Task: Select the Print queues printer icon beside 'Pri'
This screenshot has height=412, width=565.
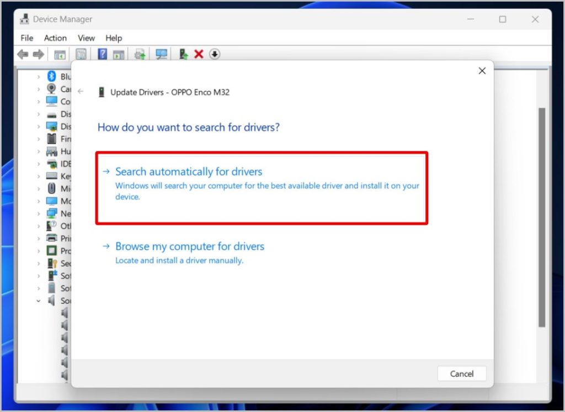Action: pyautogui.click(x=51, y=237)
